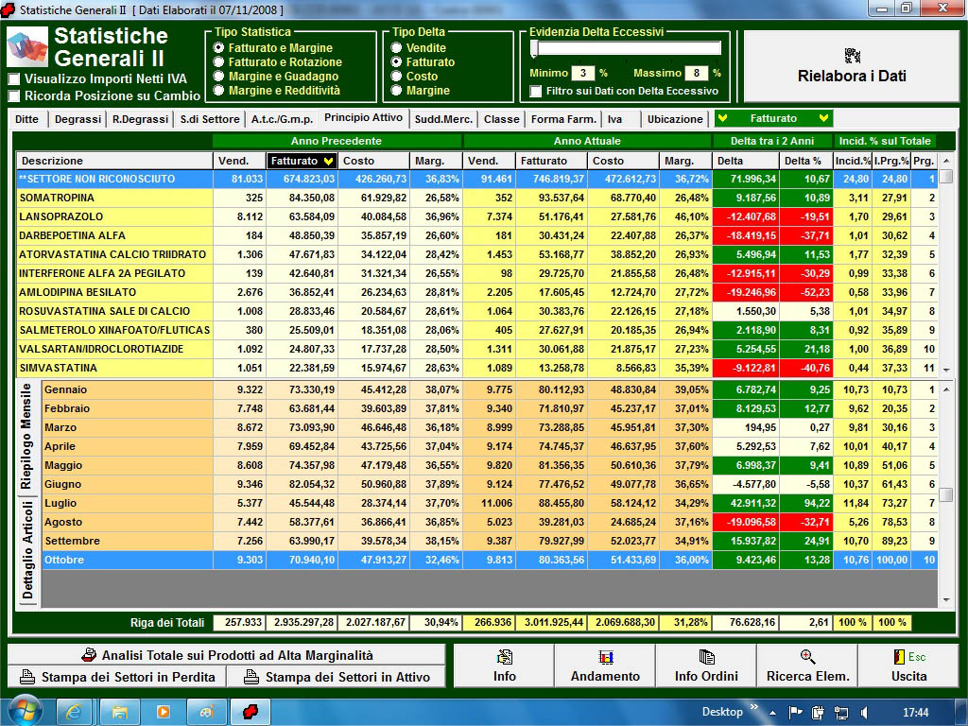The width and height of the screenshot is (968, 726).
Task: Select Fatturato e Rotazione statistic type
Action: pyautogui.click(x=219, y=62)
